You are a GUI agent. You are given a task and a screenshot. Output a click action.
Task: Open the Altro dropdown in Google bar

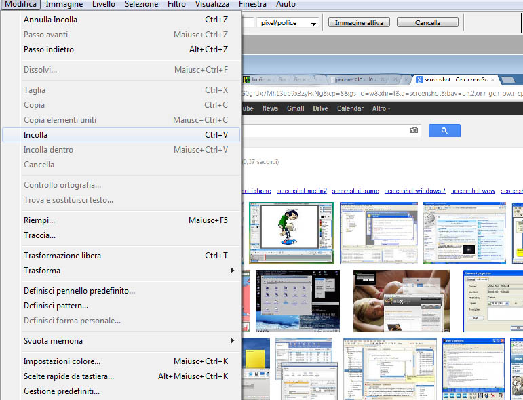click(381, 108)
